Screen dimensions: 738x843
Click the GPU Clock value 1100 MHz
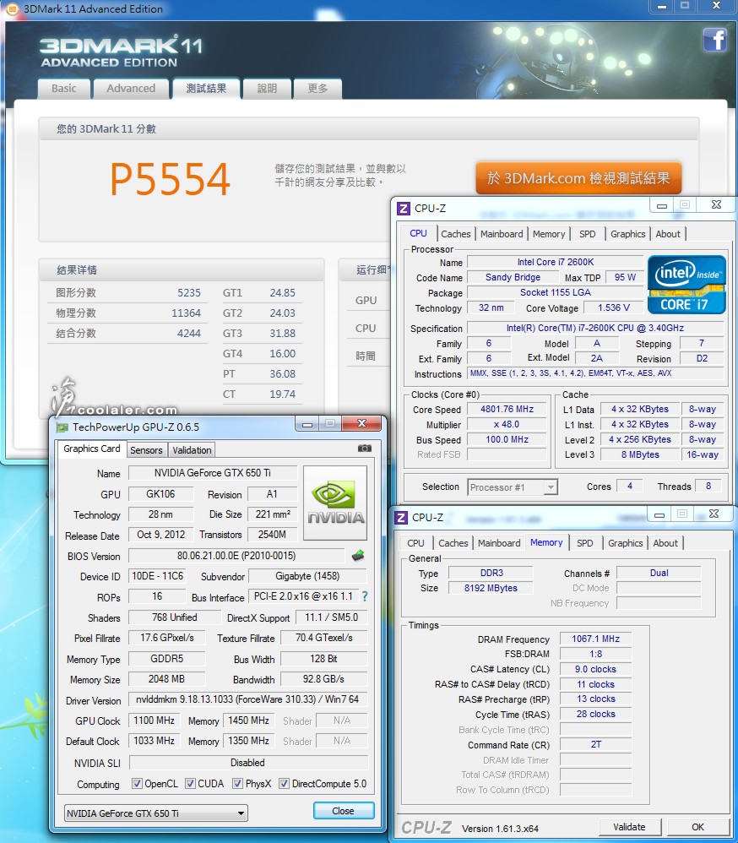click(x=155, y=721)
